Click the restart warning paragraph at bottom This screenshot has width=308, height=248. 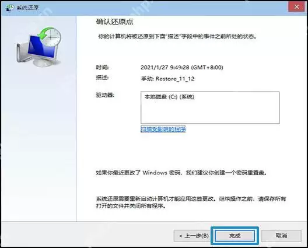(x=191, y=202)
